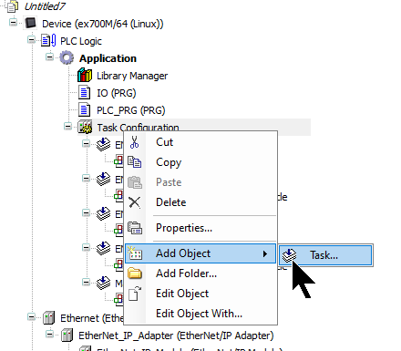
Task: Select Task... in the submenu
Action: pos(325,255)
